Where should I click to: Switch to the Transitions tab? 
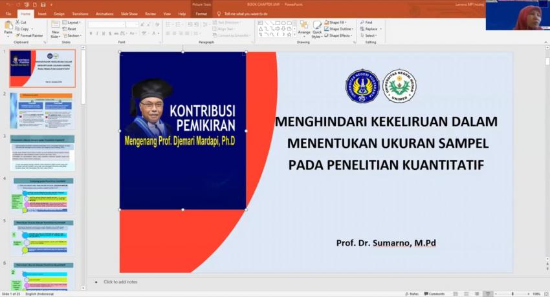[80, 14]
